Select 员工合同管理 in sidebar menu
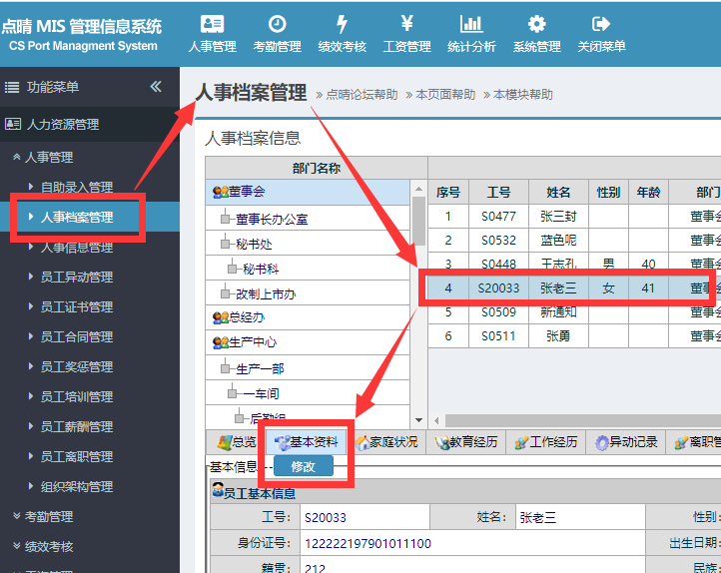 [76, 336]
